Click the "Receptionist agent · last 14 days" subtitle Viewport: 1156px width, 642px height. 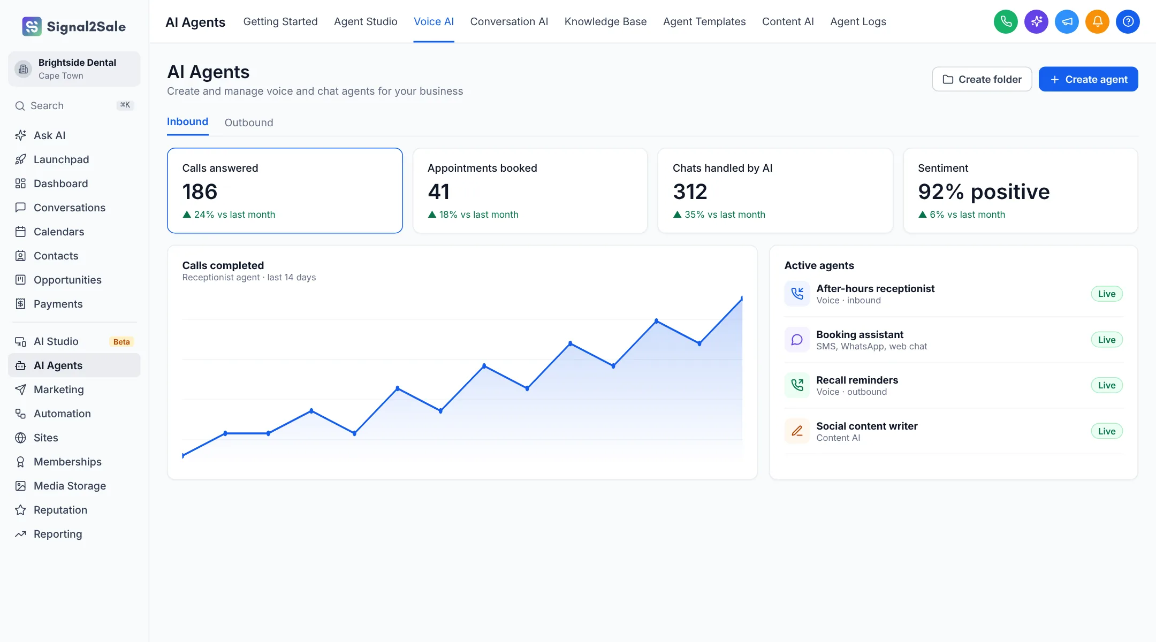[249, 277]
